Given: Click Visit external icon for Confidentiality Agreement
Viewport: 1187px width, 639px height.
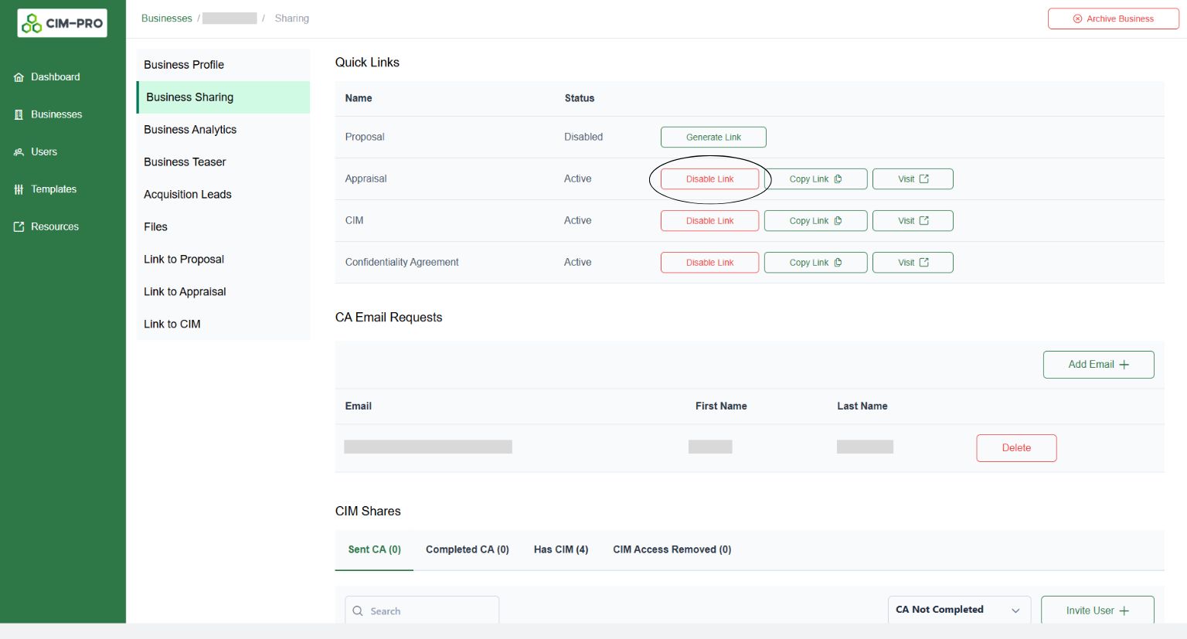Looking at the screenshot, I should point(923,262).
